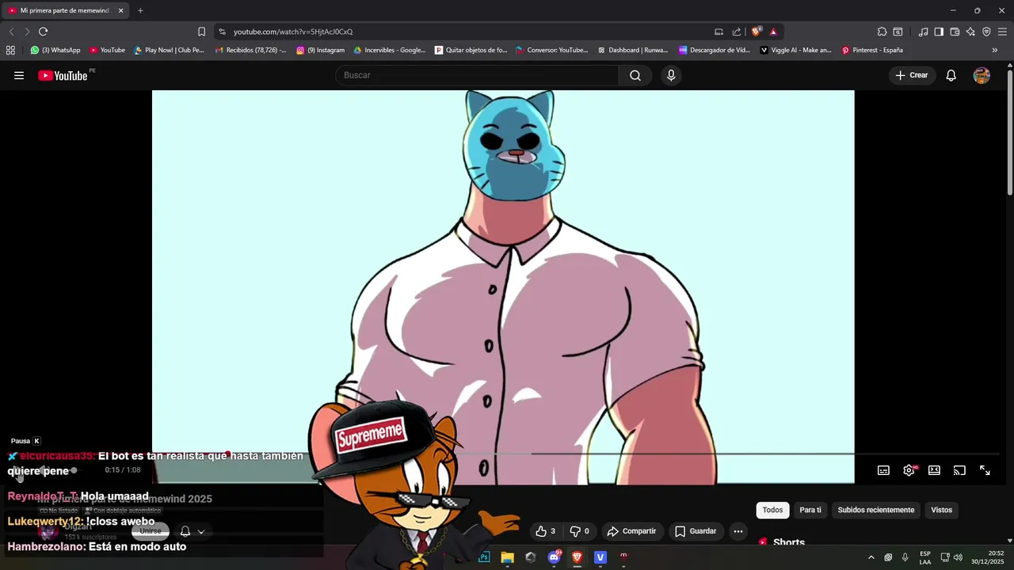Bookmark this page in address bar
This screenshot has width=1014, height=570.
201,32
